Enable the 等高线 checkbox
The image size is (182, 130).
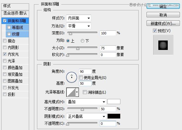click(x=9, y=27)
